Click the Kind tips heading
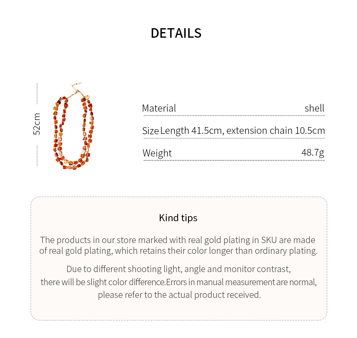Viewport: 357px width, 338px height. click(x=178, y=218)
